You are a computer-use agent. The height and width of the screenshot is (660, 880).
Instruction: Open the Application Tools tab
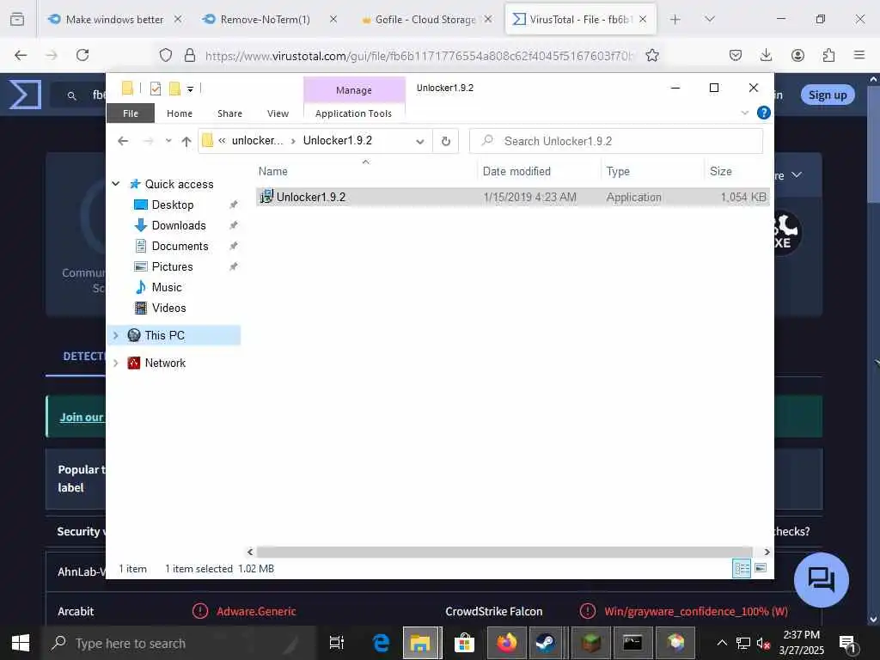pos(353,113)
